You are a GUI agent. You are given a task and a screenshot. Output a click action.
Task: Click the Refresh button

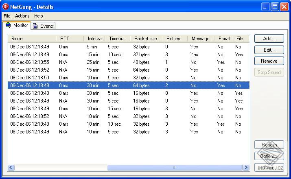[269, 145]
